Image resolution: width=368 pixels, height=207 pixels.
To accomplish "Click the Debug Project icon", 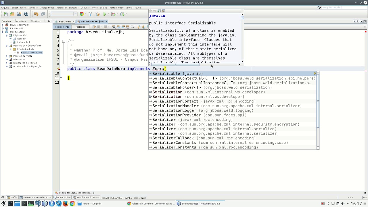I will [113, 14].
